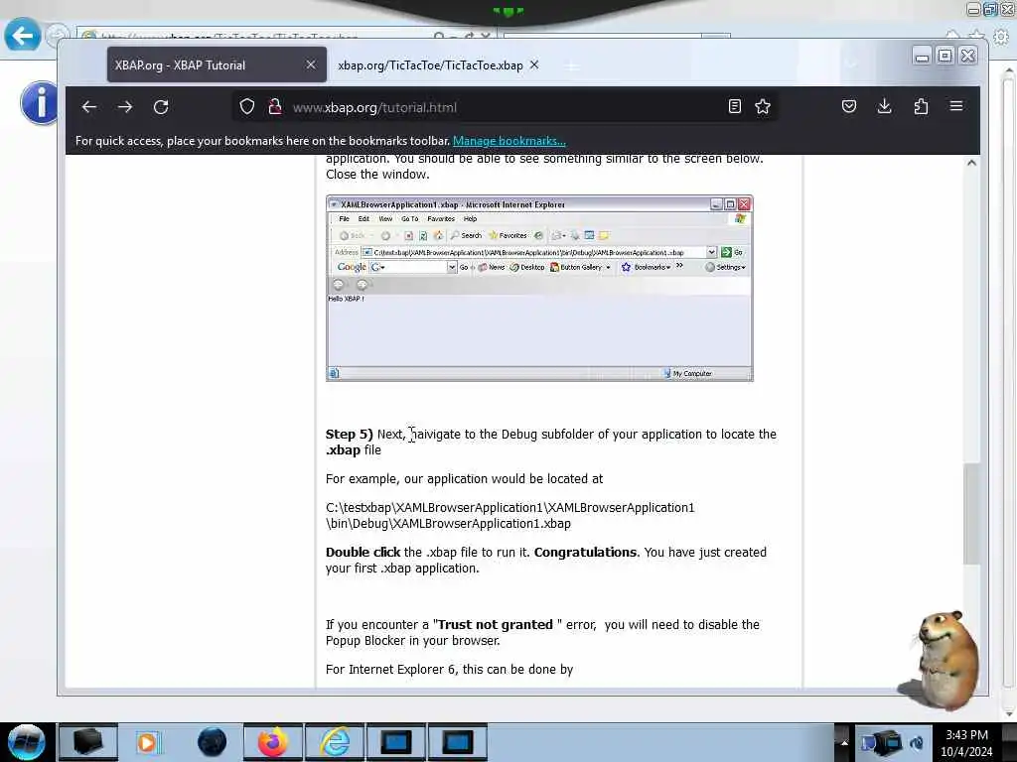Image resolution: width=1017 pixels, height=762 pixels.
Task: Click the bold 'Congratulations' word
Action: coord(585,552)
